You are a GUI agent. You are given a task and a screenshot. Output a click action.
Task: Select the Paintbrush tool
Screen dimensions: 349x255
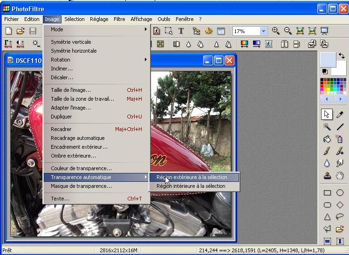click(327, 151)
